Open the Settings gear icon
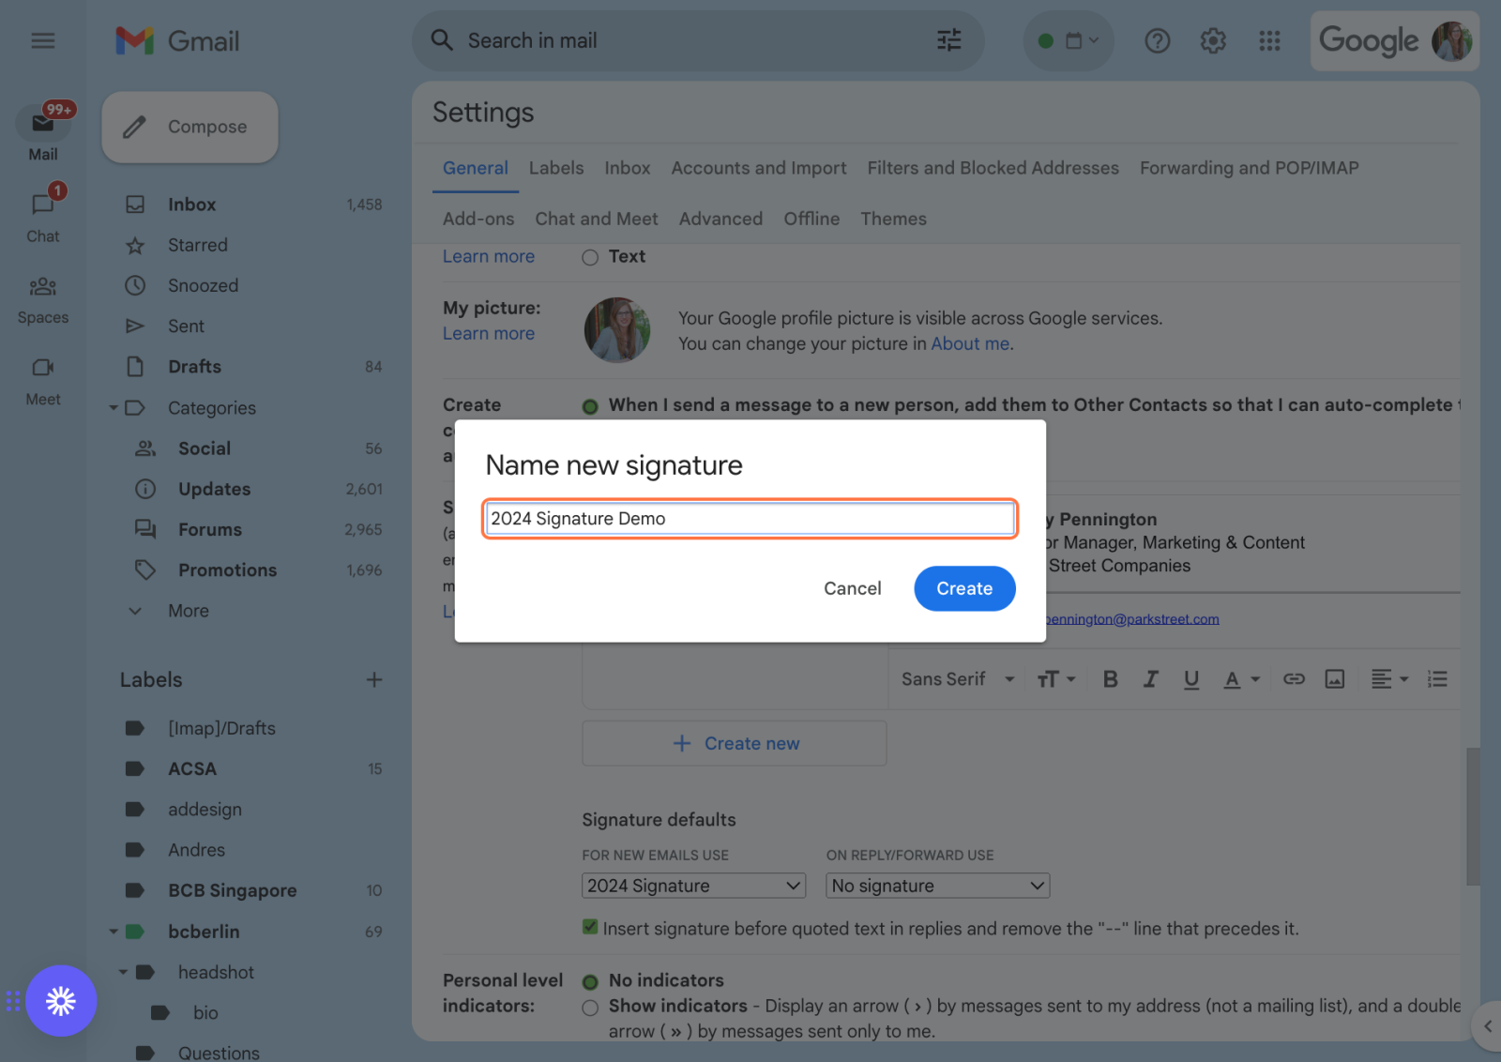 [1213, 40]
